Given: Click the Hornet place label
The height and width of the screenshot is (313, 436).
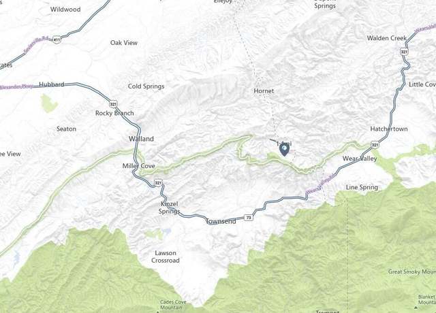Looking at the screenshot, I should (264, 90).
